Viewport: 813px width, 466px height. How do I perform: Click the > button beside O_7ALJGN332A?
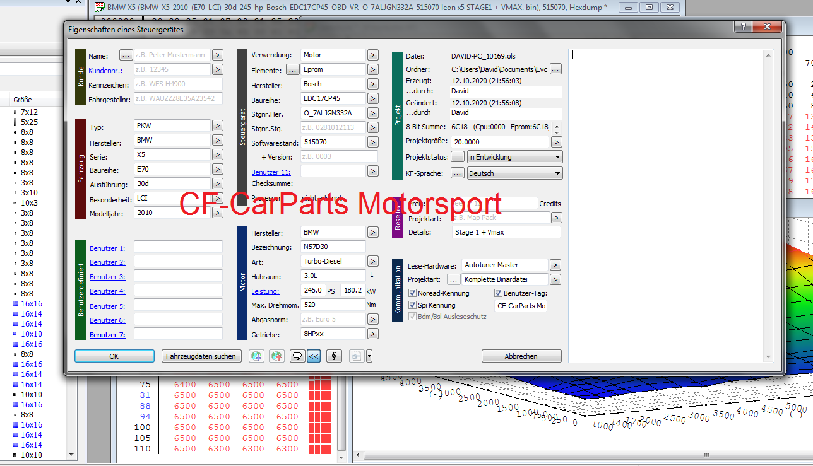coord(373,114)
